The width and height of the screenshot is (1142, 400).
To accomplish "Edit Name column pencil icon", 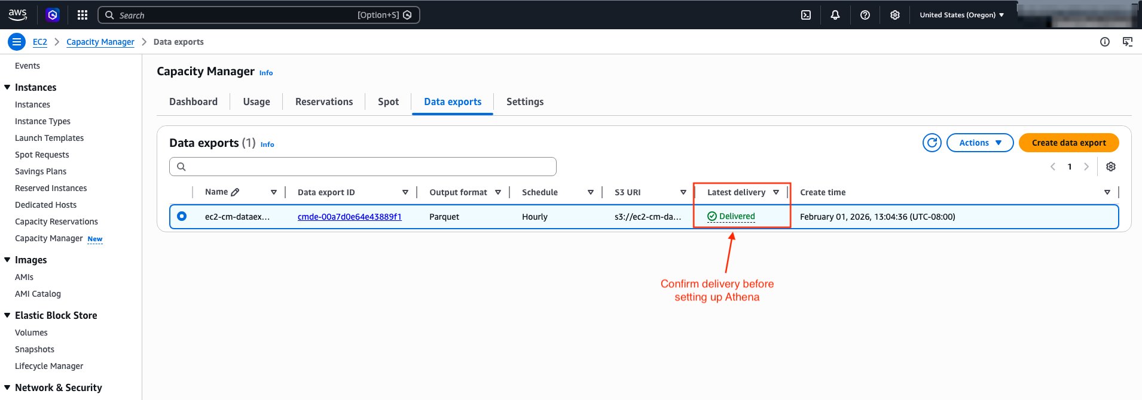I will 235,192.
